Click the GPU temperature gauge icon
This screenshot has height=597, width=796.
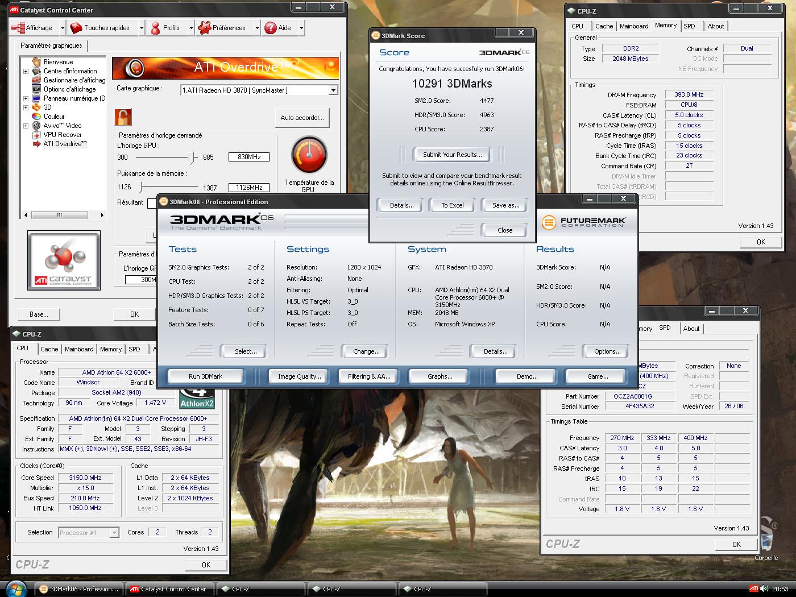[309, 155]
